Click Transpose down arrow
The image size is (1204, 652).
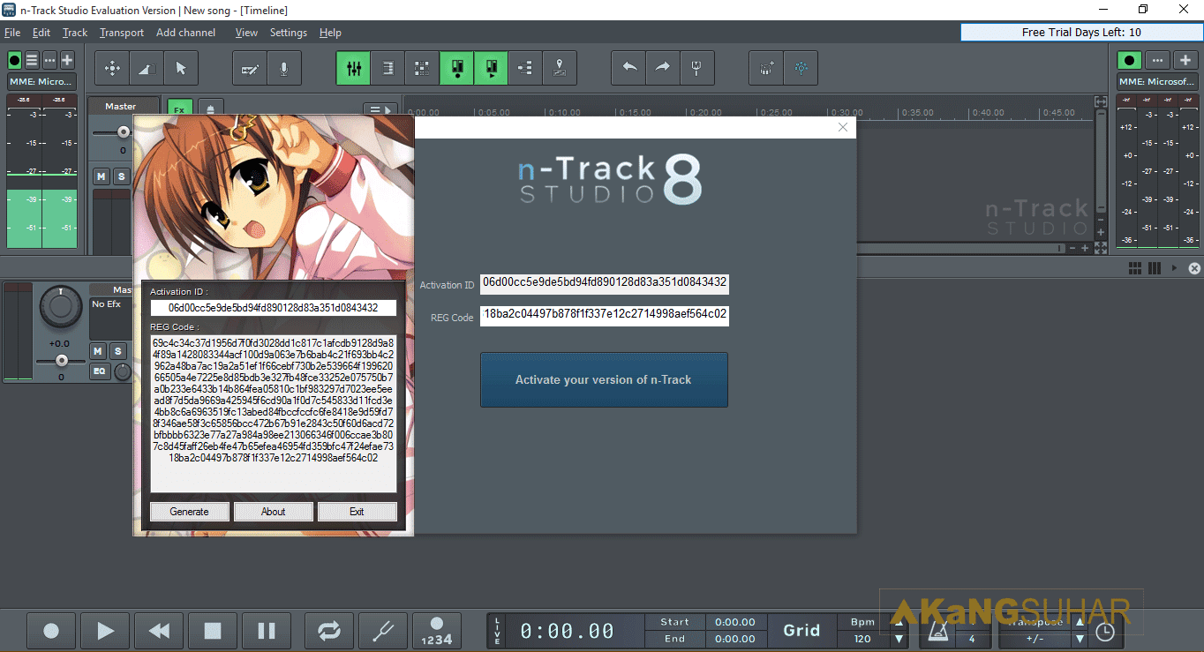click(x=1079, y=639)
